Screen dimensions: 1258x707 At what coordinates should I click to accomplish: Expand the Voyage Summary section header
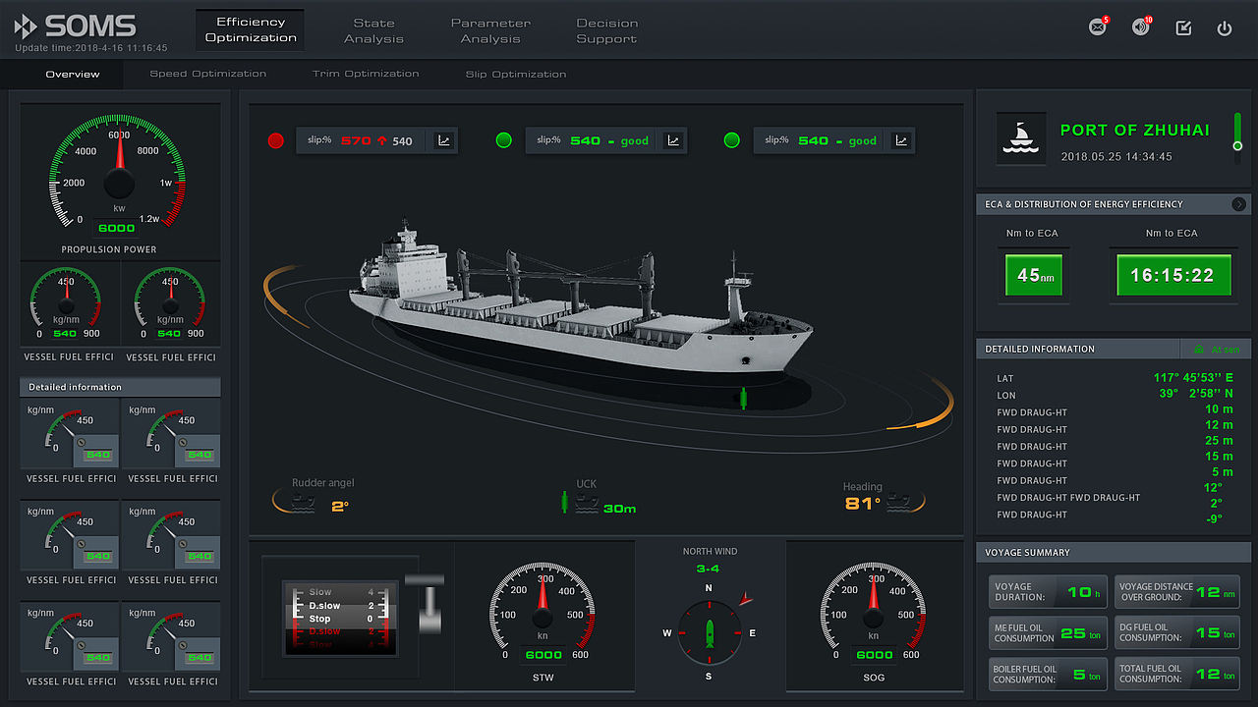click(1113, 552)
